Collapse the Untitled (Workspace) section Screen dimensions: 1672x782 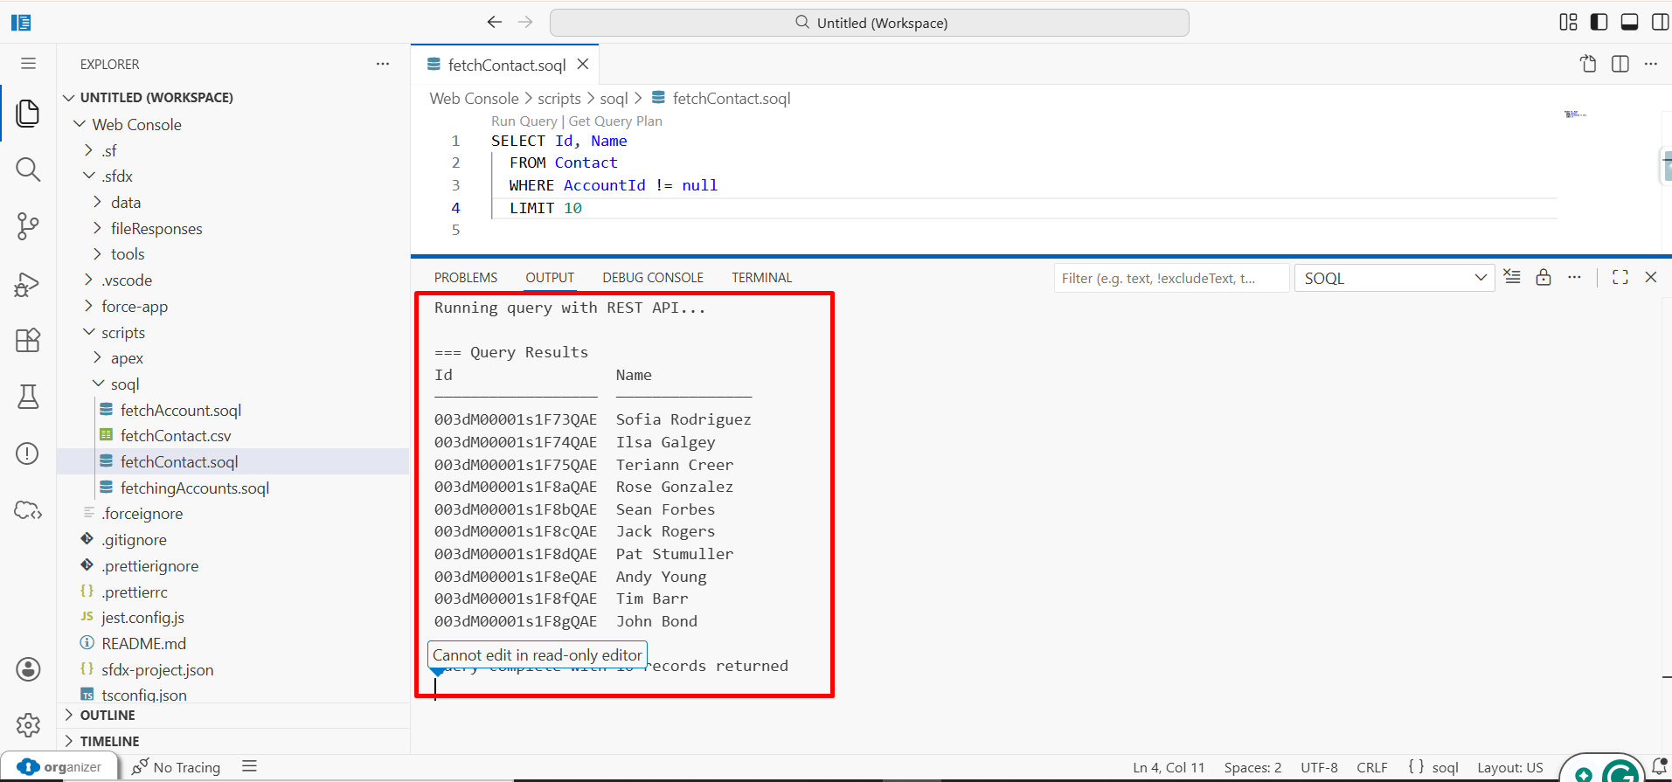(x=69, y=98)
